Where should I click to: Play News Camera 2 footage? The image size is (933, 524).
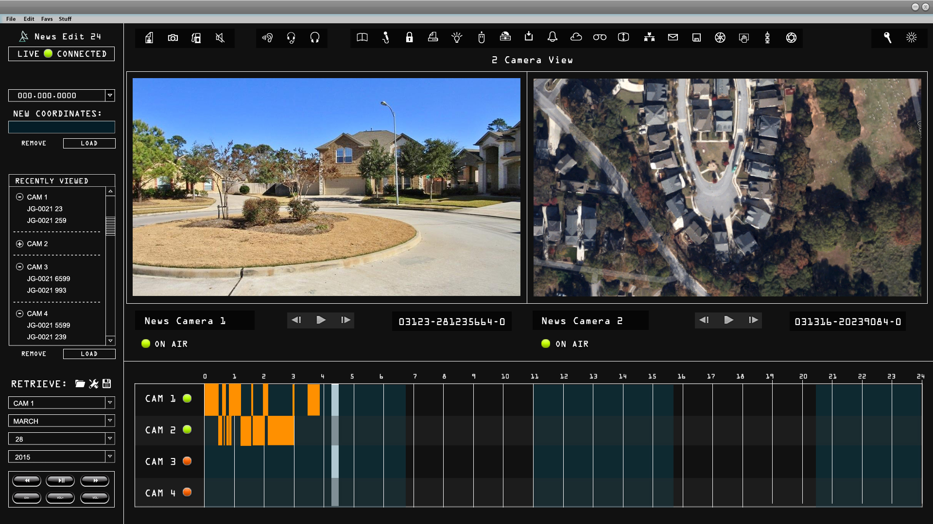[728, 320]
